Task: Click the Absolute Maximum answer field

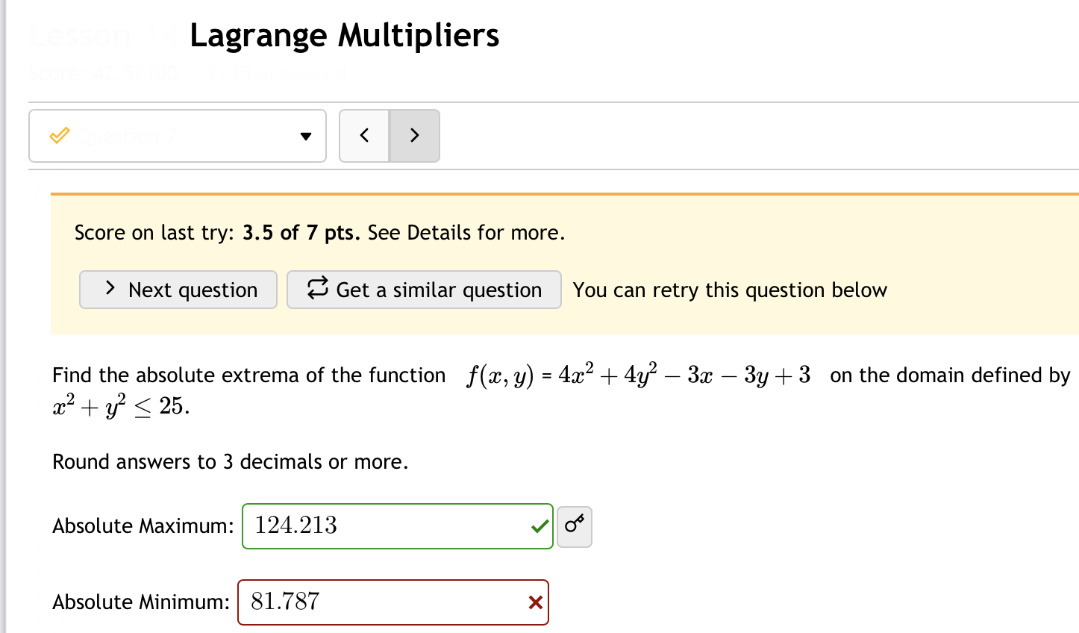Action: (397, 526)
